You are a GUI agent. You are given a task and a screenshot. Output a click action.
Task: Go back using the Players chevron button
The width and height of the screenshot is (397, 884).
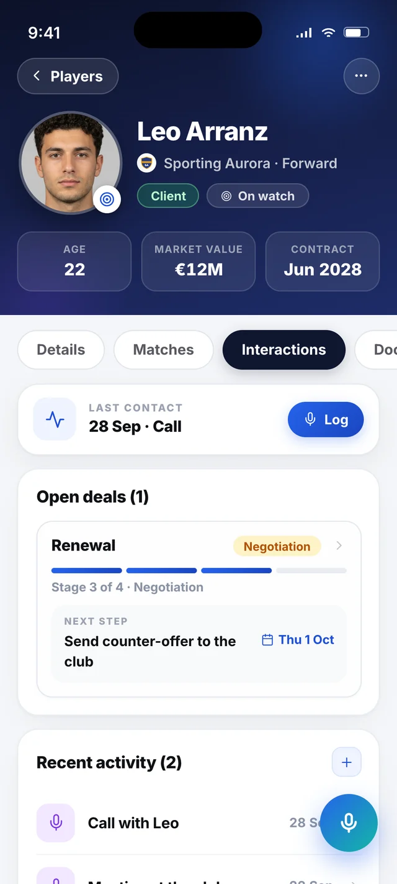[68, 76]
